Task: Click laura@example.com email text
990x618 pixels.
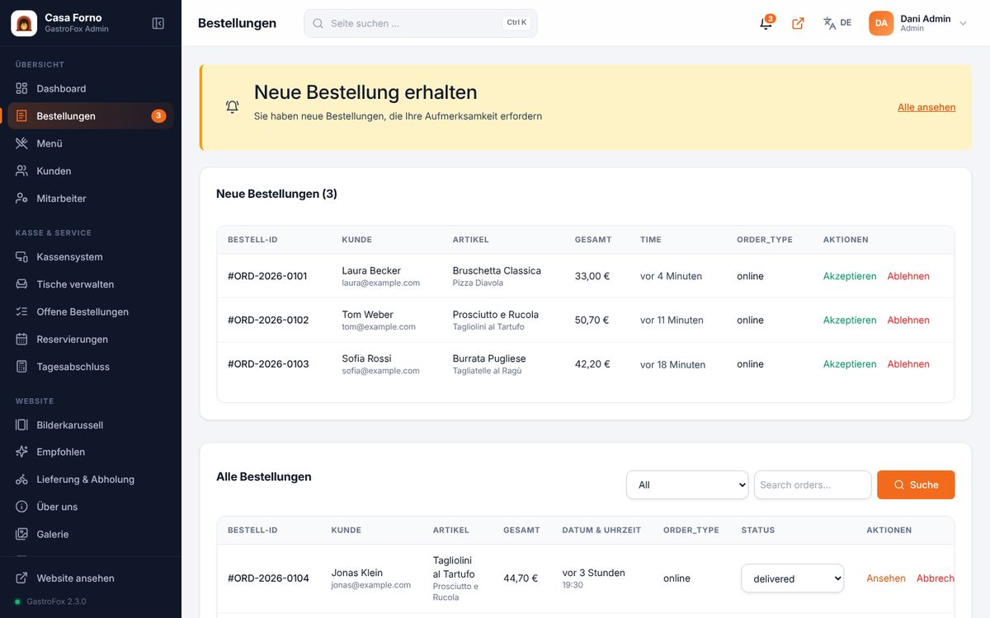Action: click(381, 283)
